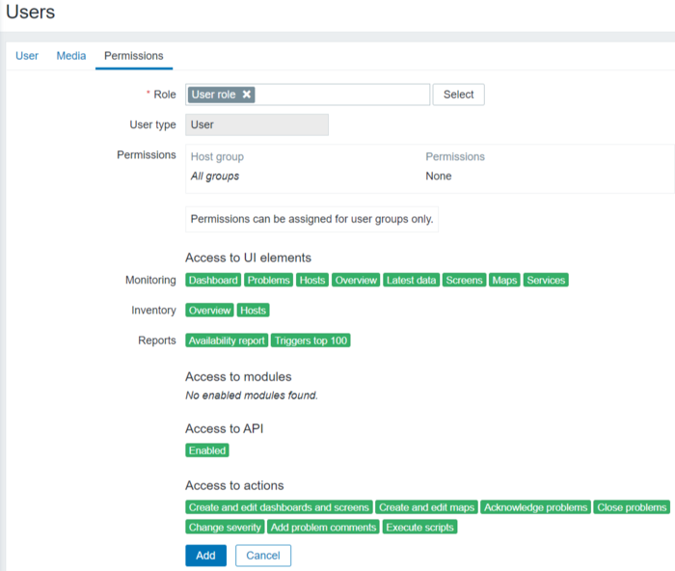Click the Maps monitoring tag
The height and width of the screenshot is (571, 675).
pos(504,280)
